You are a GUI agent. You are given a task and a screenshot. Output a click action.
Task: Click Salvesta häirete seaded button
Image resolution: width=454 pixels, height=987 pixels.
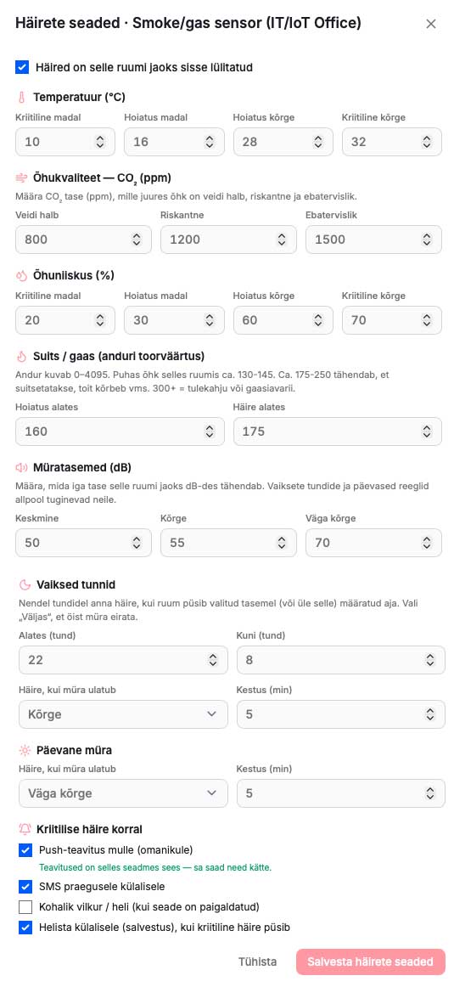[x=370, y=962]
